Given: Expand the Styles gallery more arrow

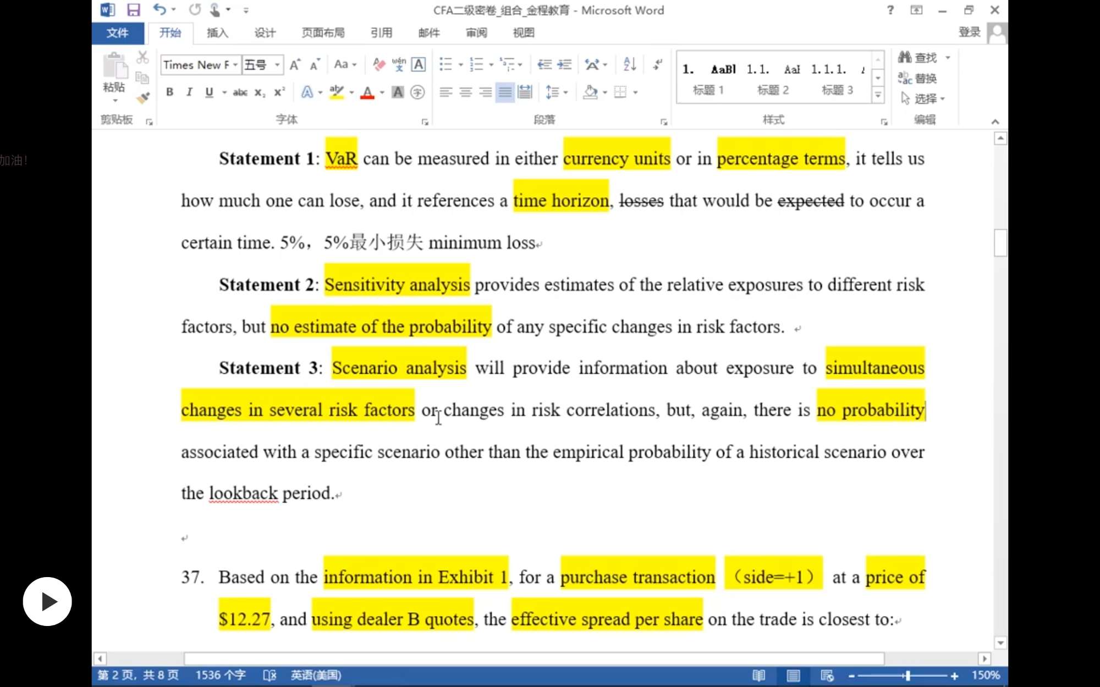Looking at the screenshot, I should point(878,96).
